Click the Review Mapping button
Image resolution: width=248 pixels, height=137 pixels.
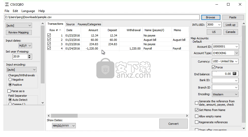[19, 32]
